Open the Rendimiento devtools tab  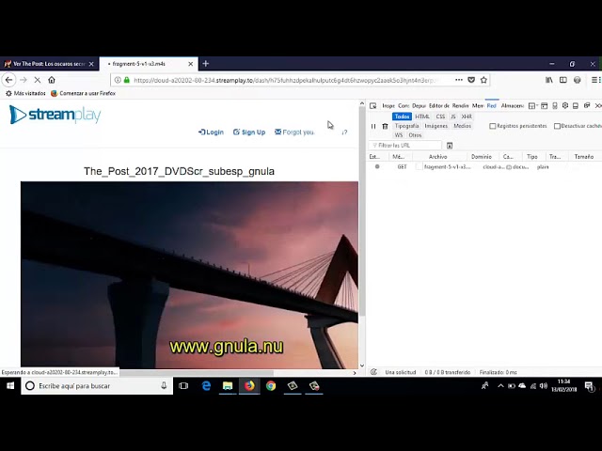[460, 106]
